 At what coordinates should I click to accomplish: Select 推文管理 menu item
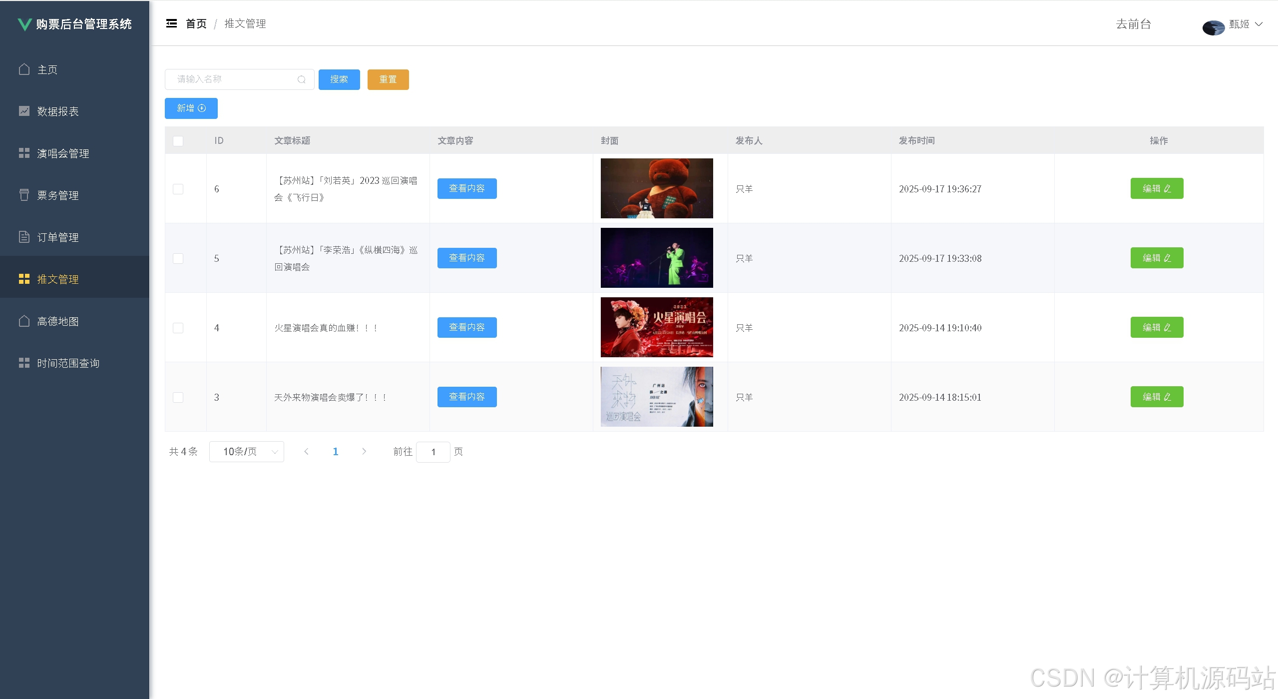(75, 277)
